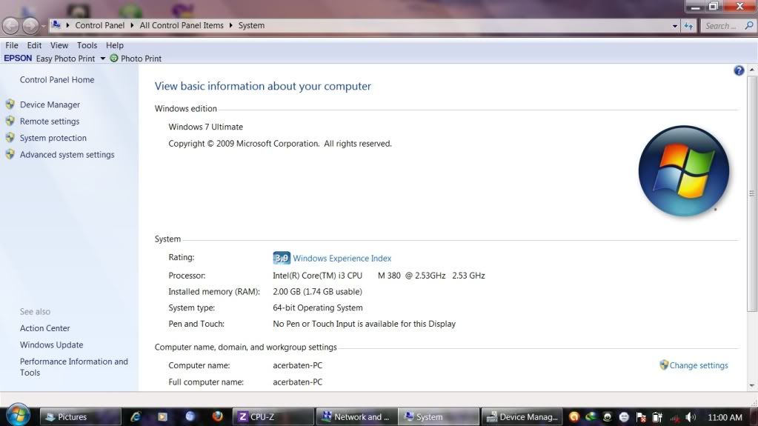758x426 pixels.
Task: Expand arrow after All Control Panel Items
Action: [231, 26]
